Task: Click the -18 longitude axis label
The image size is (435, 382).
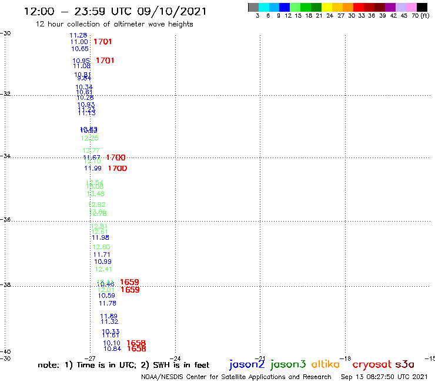Action: coord(346,358)
